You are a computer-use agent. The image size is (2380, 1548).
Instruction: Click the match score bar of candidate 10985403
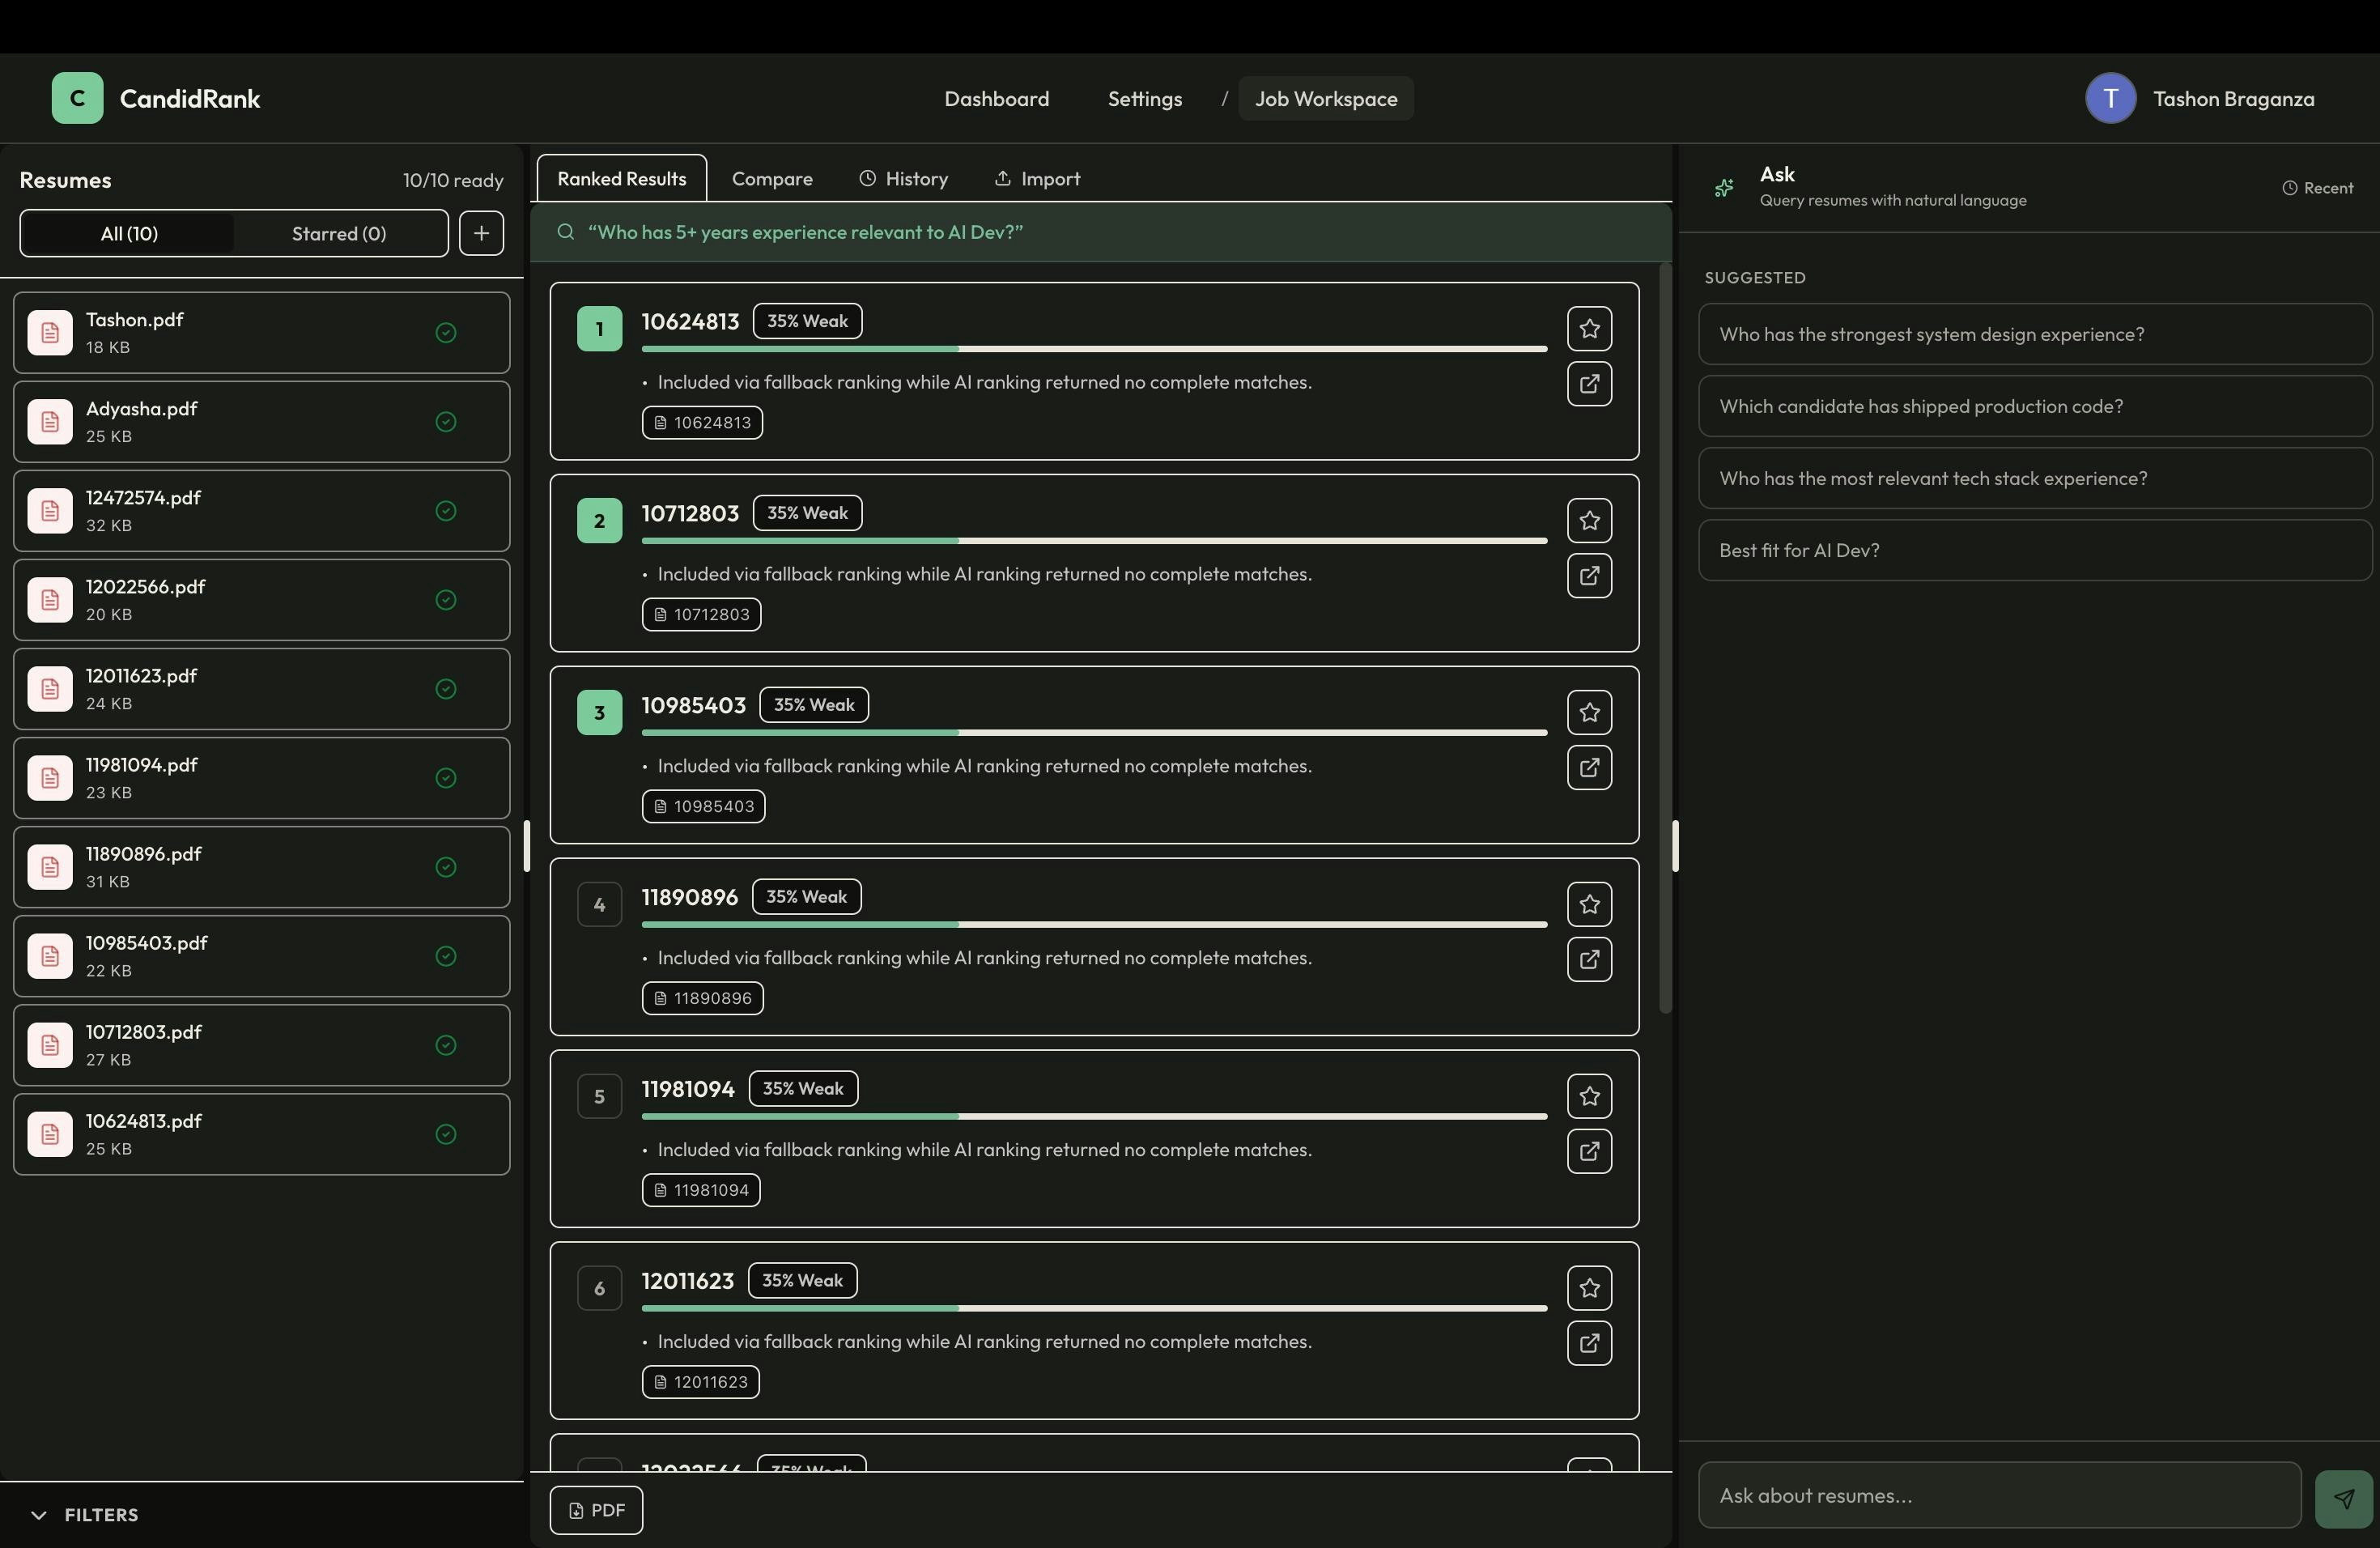pyautogui.click(x=1094, y=733)
